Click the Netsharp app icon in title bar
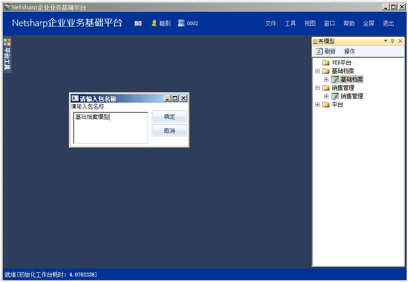408x282 pixels. tap(7, 7)
